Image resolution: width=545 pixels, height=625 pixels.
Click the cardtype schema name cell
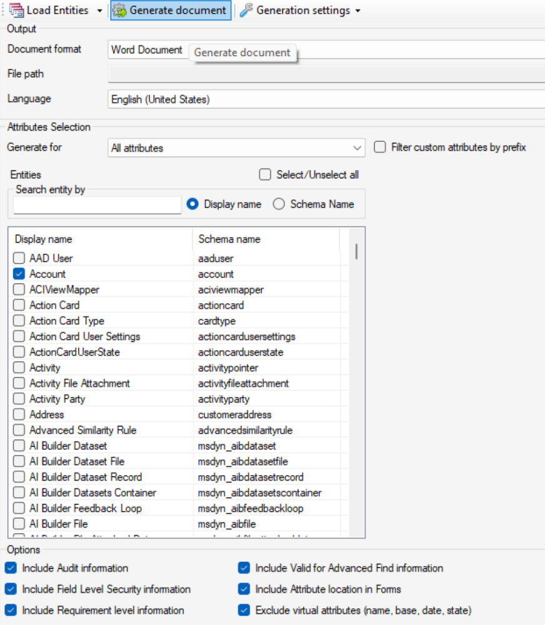(x=217, y=321)
